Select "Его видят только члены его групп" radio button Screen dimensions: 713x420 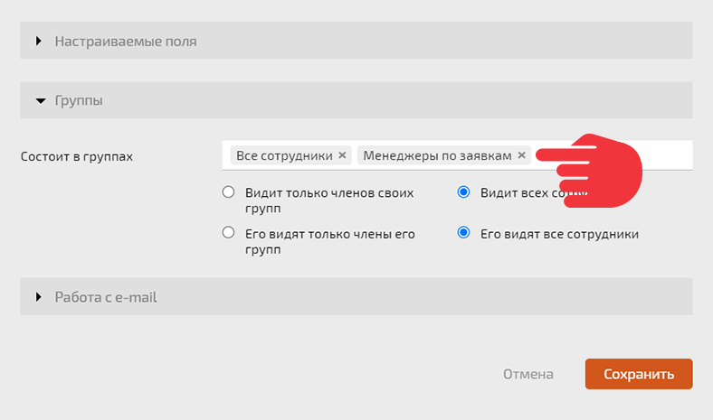(228, 233)
